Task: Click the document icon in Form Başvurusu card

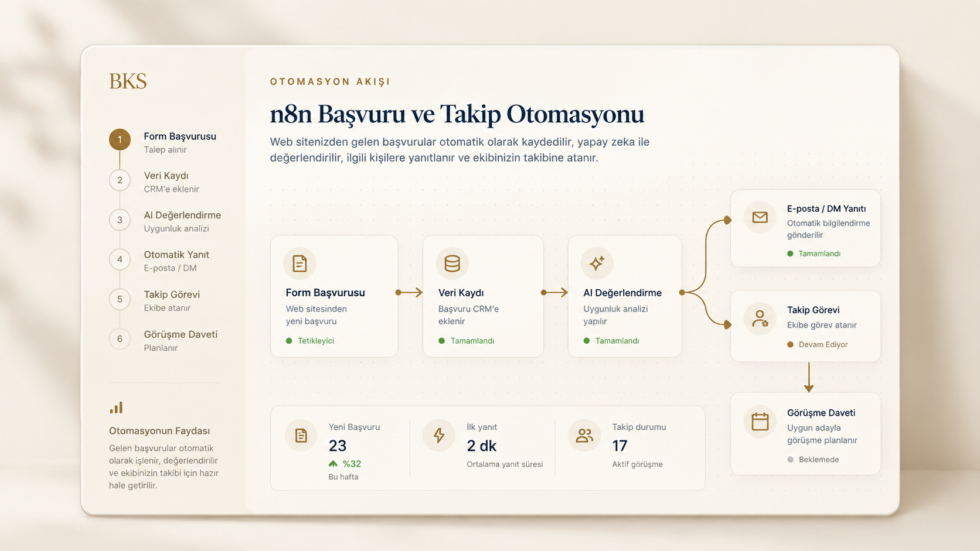Action: [x=300, y=263]
